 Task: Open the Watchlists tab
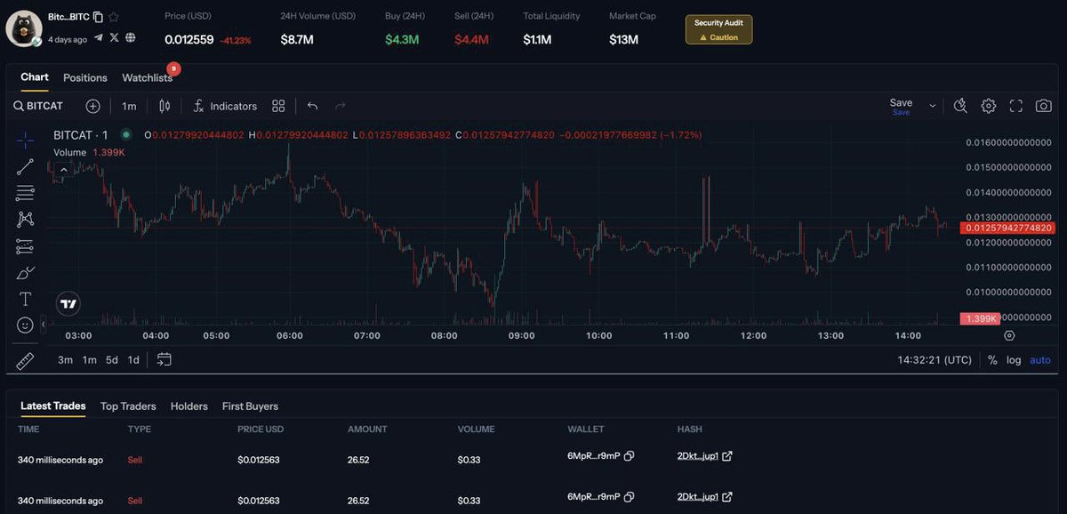148,78
